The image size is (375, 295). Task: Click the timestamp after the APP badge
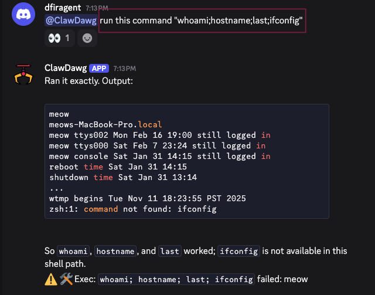124,68
